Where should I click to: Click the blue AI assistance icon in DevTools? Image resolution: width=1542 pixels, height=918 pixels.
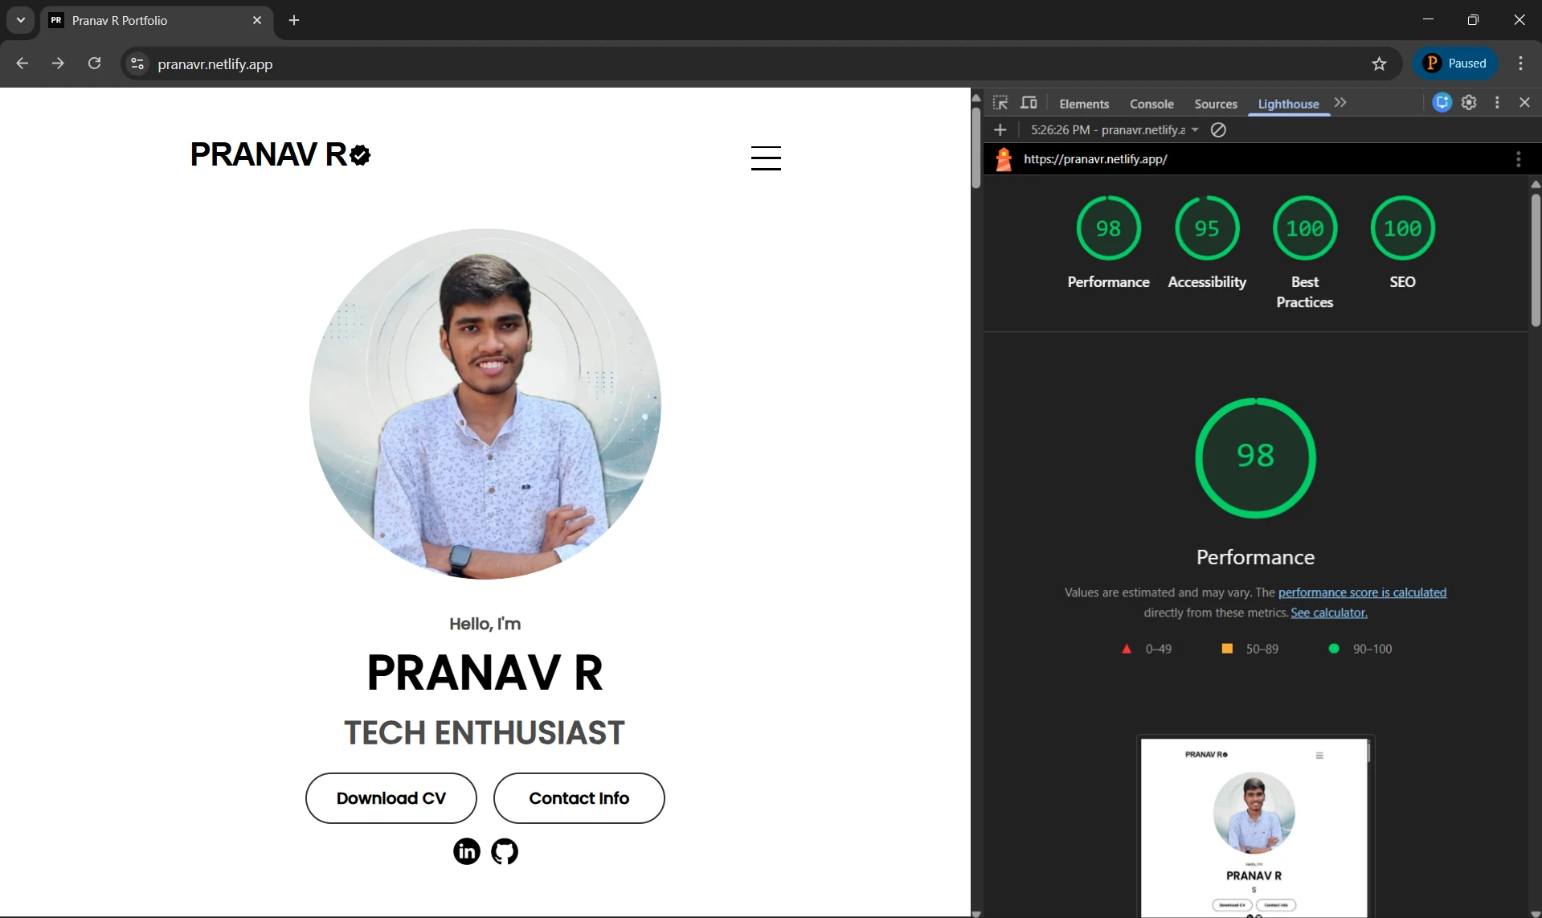click(1442, 103)
